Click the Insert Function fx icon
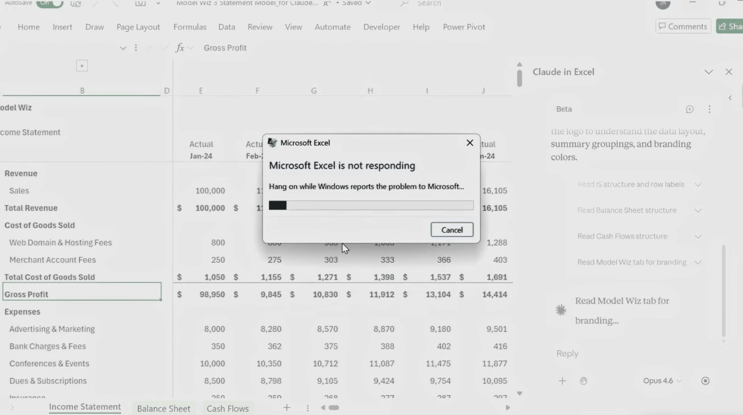 point(180,48)
